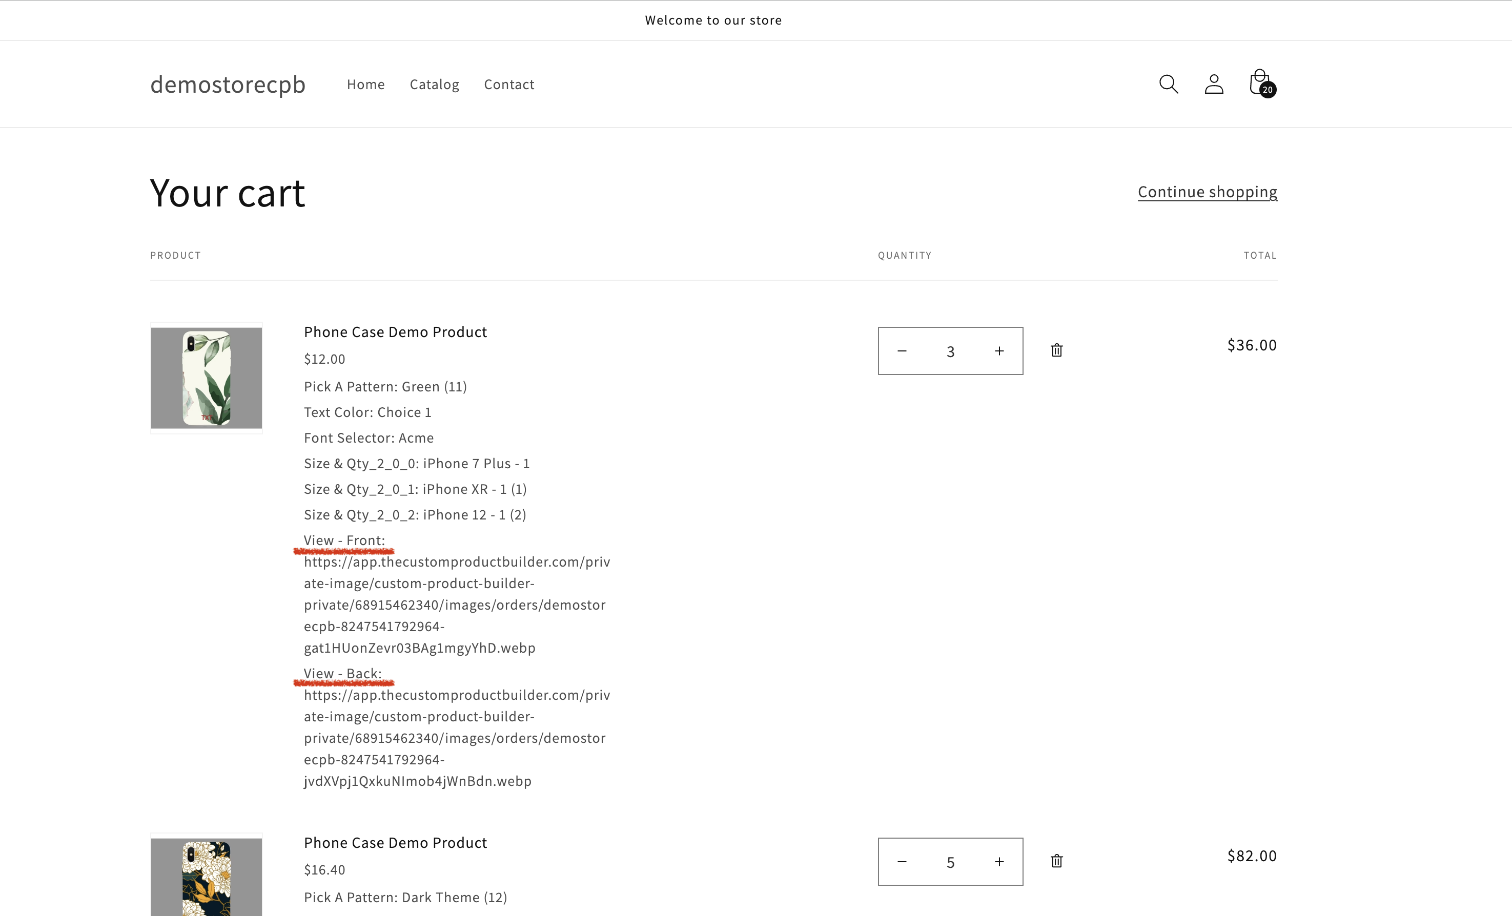Increase quantity of the $36.00 item
Viewport: 1512px width, 916px height.
click(x=999, y=351)
